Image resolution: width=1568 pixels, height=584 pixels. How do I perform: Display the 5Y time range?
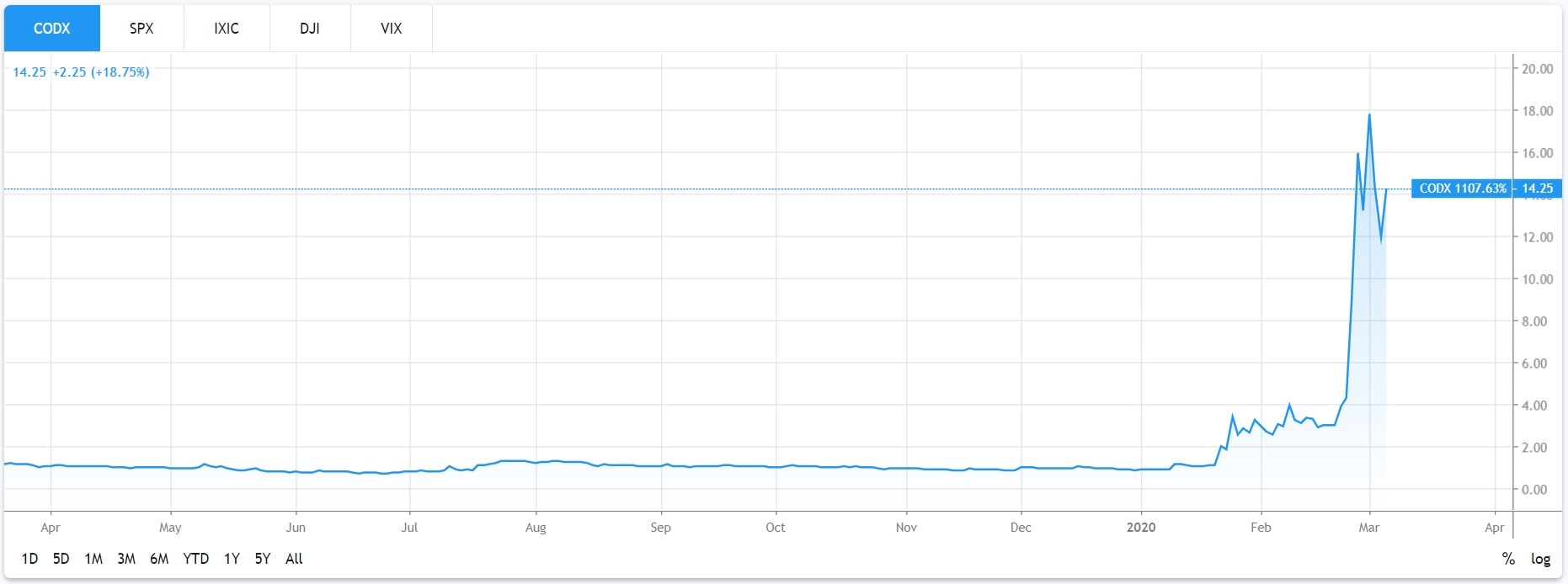[x=263, y=559]
